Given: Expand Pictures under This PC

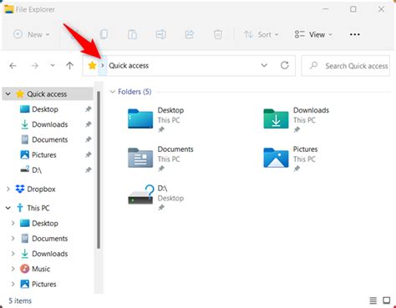Looking at the screenshot, I should click(13, 284).
